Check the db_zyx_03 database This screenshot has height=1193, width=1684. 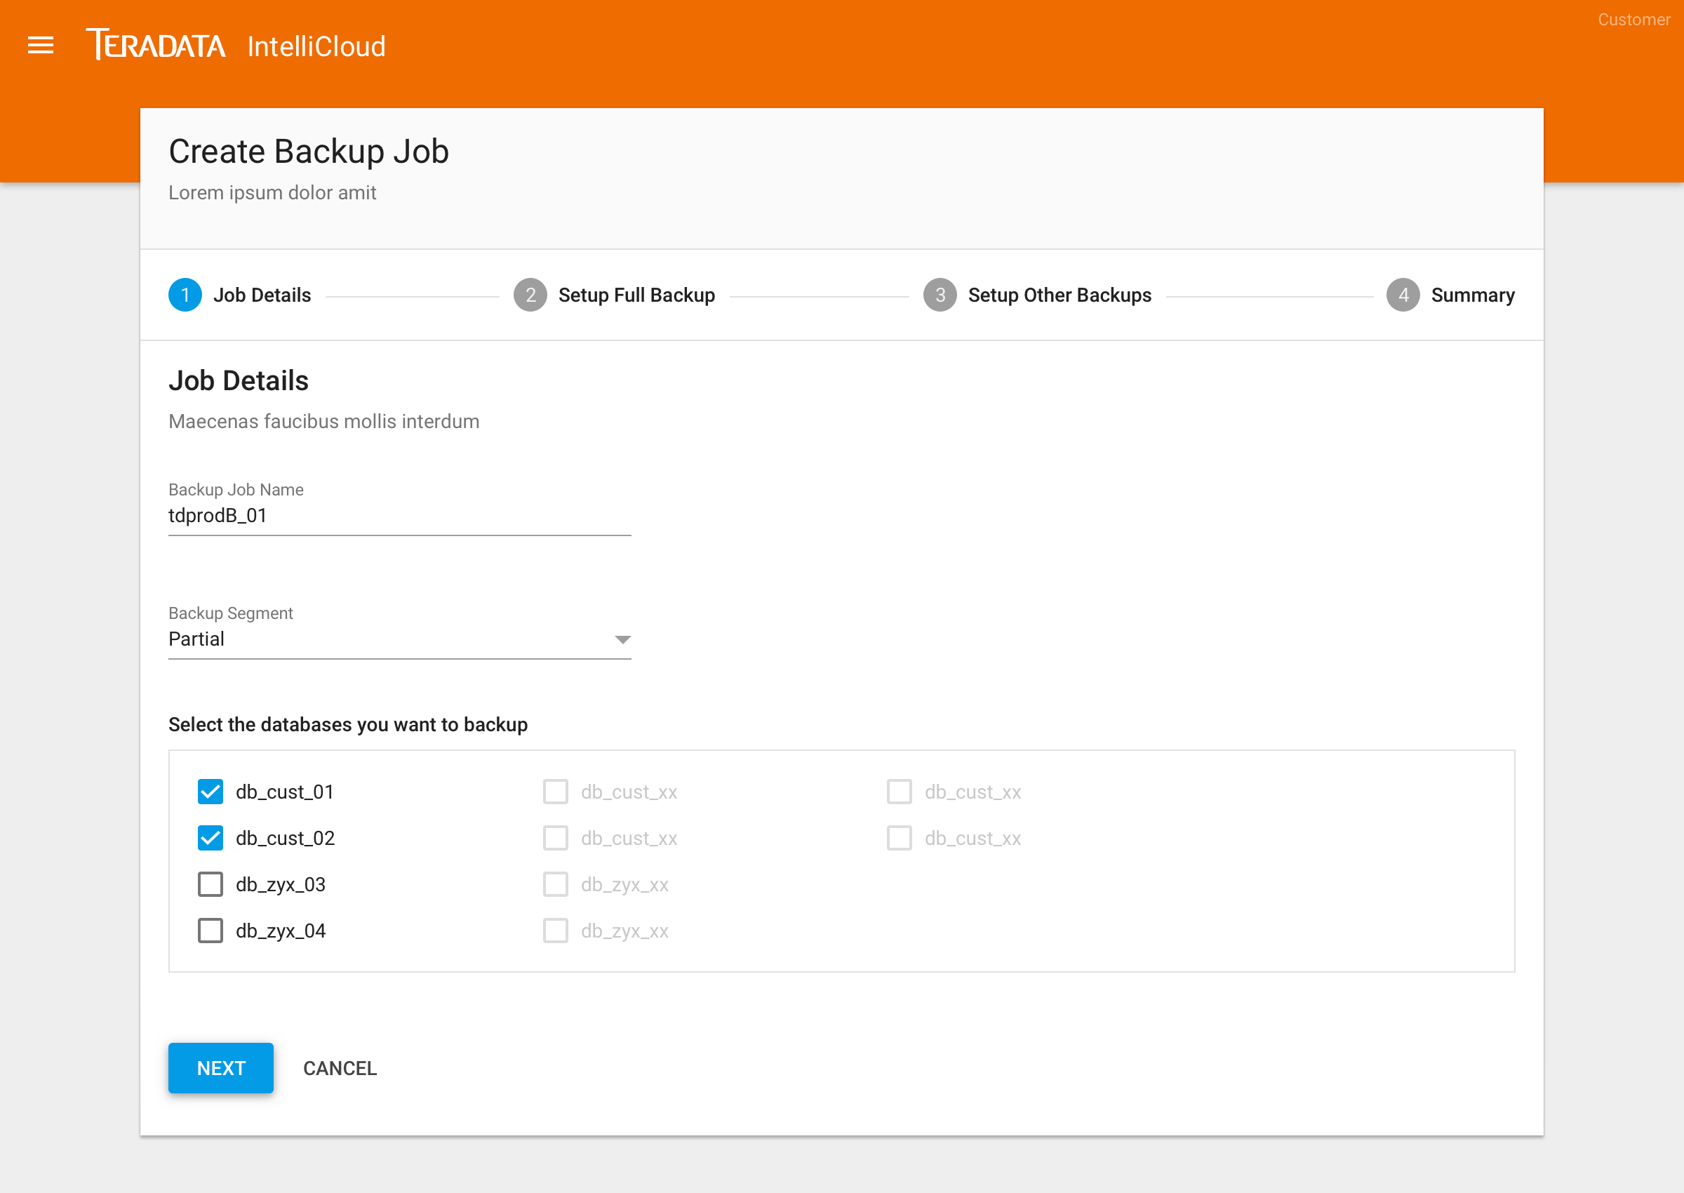(x=210, y=884)
